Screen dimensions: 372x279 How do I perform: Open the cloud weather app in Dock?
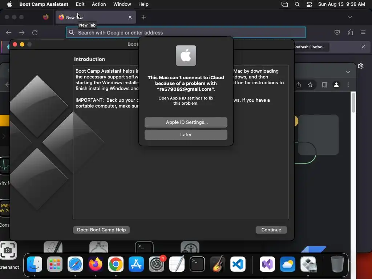coord(288,264)
